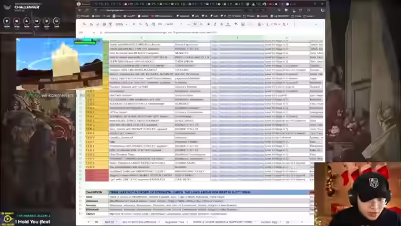Open the SUPPORT ITEMS tab dropdown arrow
401x226 pixels.
[255, 222]
